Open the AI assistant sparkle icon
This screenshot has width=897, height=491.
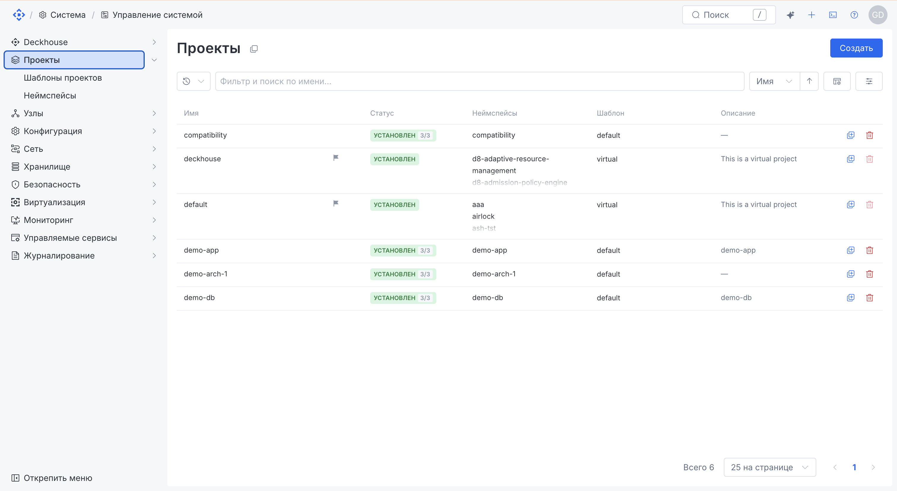click(790, 15)
